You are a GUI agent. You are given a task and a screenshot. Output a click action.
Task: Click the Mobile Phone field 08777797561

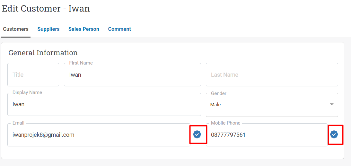[267, 135]
